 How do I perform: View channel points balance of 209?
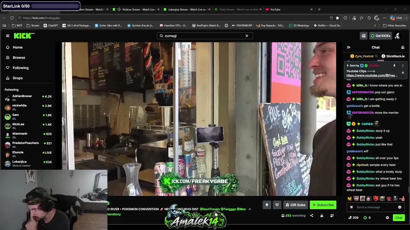(x=353, y=218)
